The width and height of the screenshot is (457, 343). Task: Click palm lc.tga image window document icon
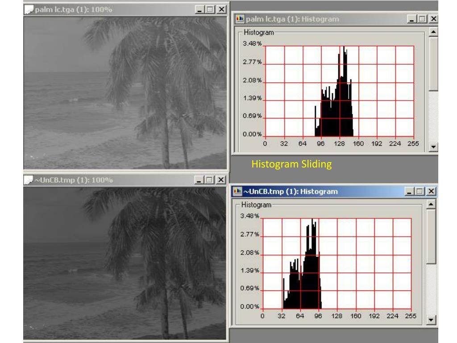click(x=29, y=10)
